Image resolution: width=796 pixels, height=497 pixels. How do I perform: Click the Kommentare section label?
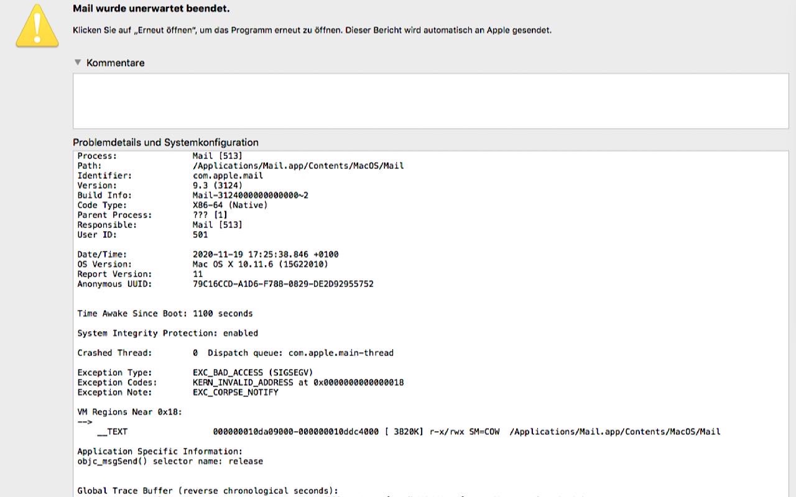pyautogui.click(x=115, y=63)
